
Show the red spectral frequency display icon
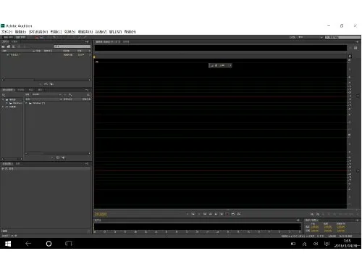[x=37, y=37]
